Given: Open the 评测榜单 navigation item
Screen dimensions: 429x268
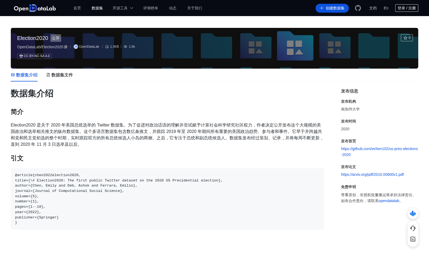Looking at the screenshot, I should (151, 8).
